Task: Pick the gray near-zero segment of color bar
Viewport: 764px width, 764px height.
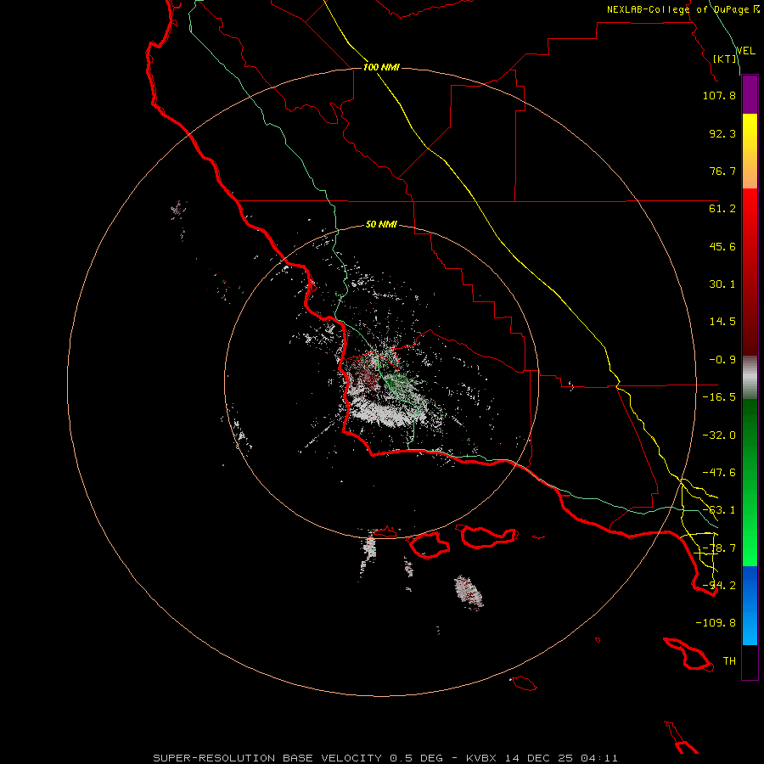Action: click(x=750, y=378)
